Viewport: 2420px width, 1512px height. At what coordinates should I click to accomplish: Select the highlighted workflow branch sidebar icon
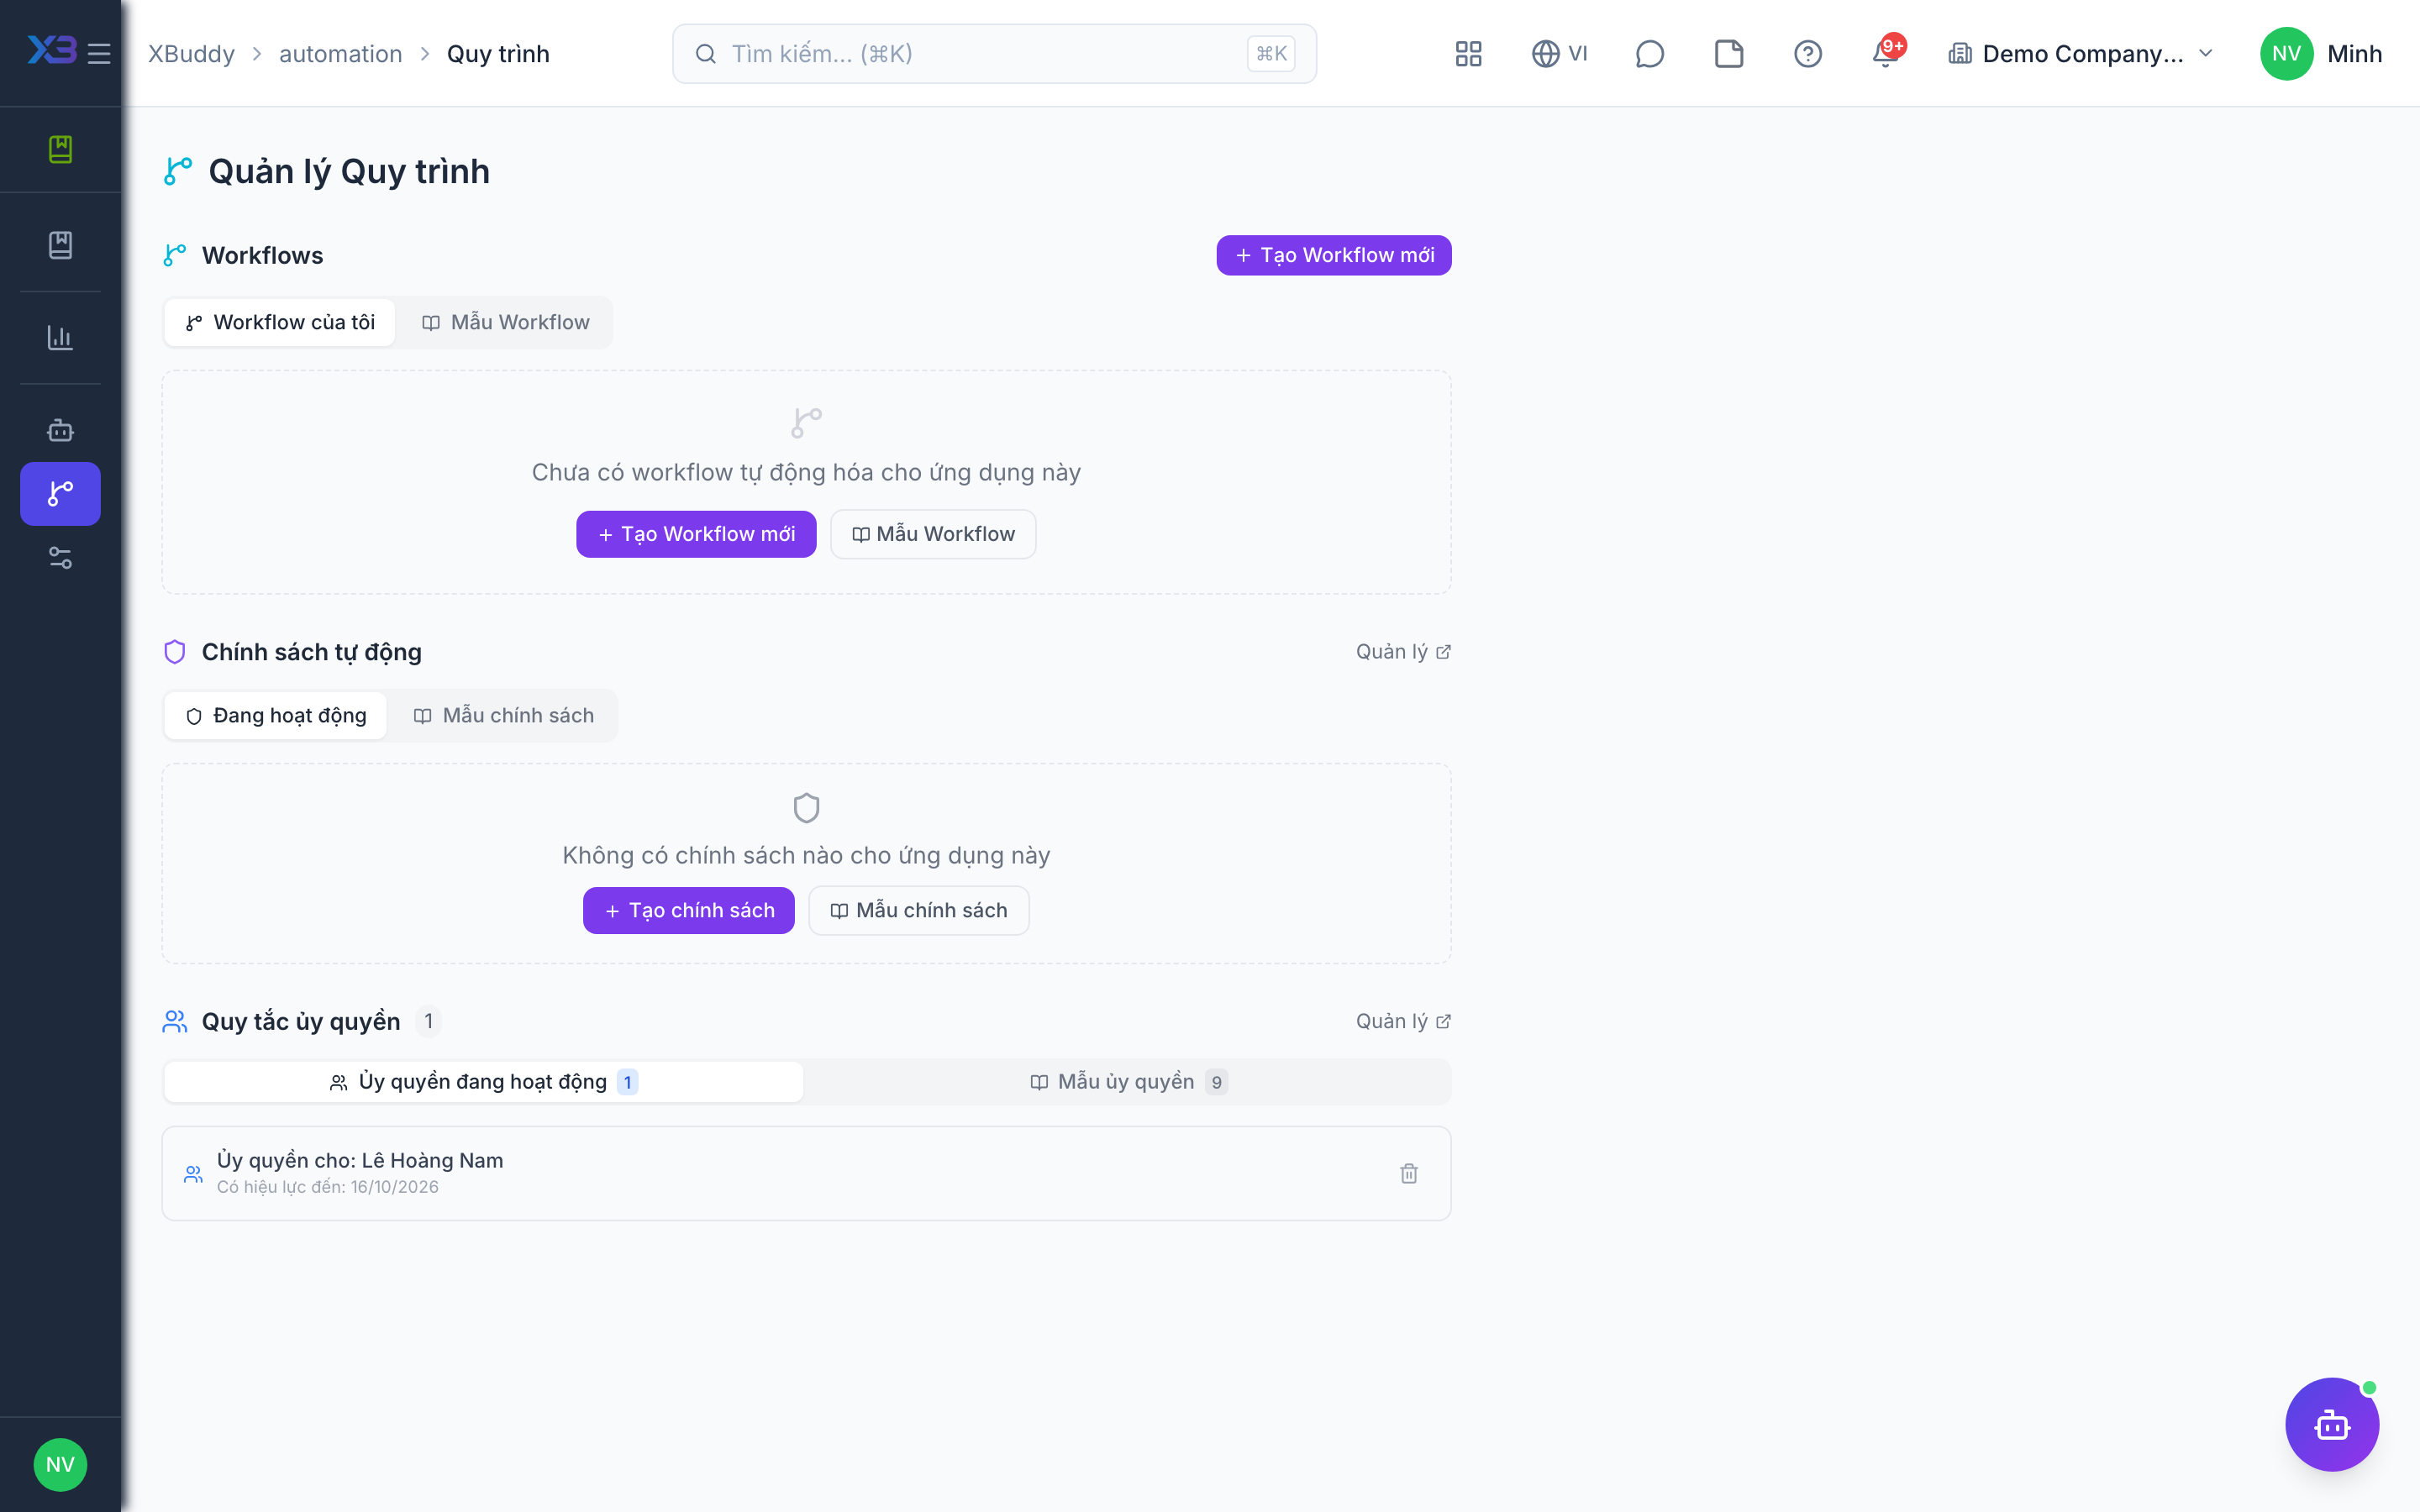click(x=60, y=493)
